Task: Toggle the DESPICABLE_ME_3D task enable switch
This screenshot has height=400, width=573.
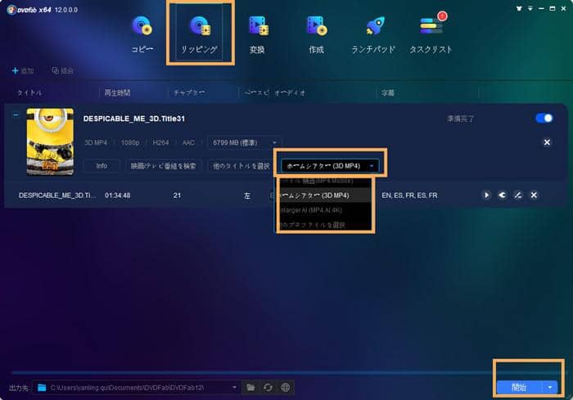Action: [544, 118]
